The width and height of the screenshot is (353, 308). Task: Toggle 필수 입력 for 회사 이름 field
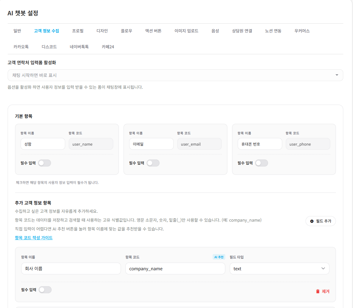[45, 289]
